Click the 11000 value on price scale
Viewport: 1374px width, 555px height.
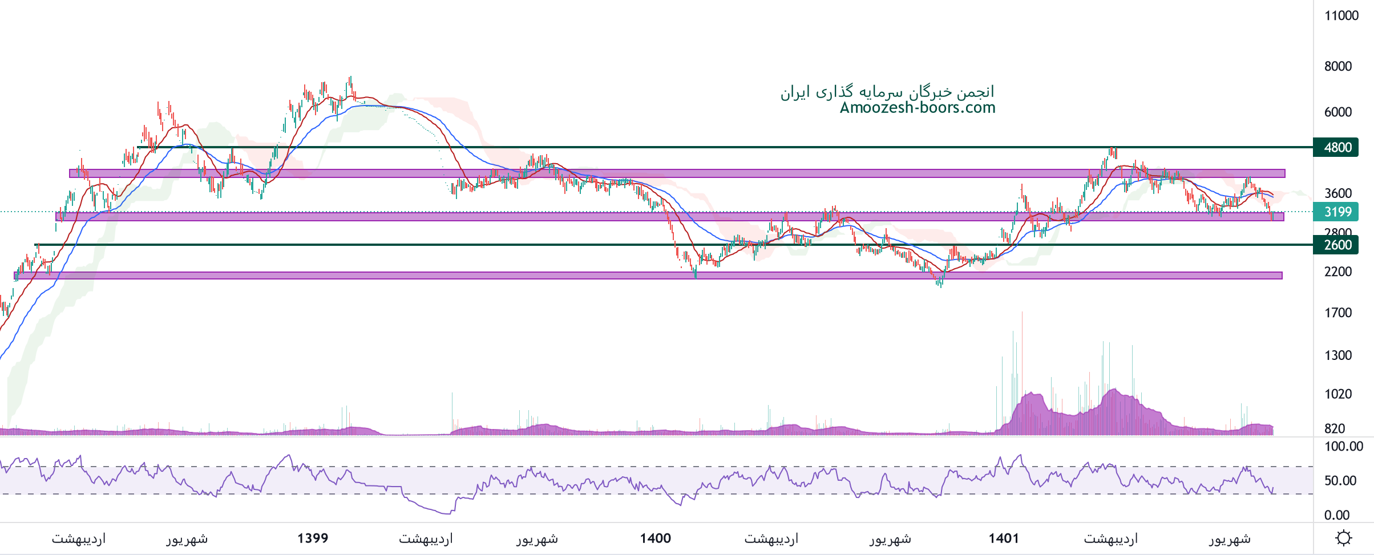pyautogui.click(x=1341, y=15)
